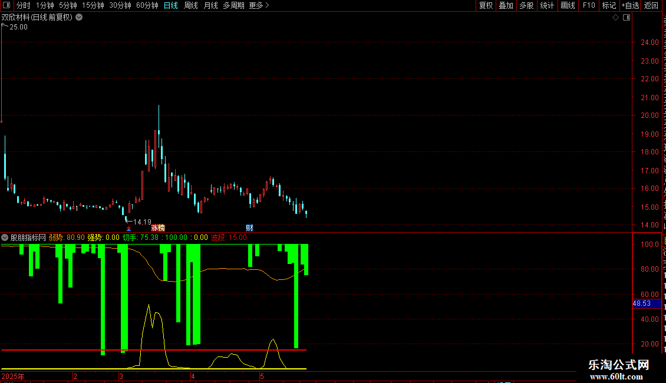Open dropdown next to 双欣材料 title
Screen dimensions: 666x383
click(79, 18)
